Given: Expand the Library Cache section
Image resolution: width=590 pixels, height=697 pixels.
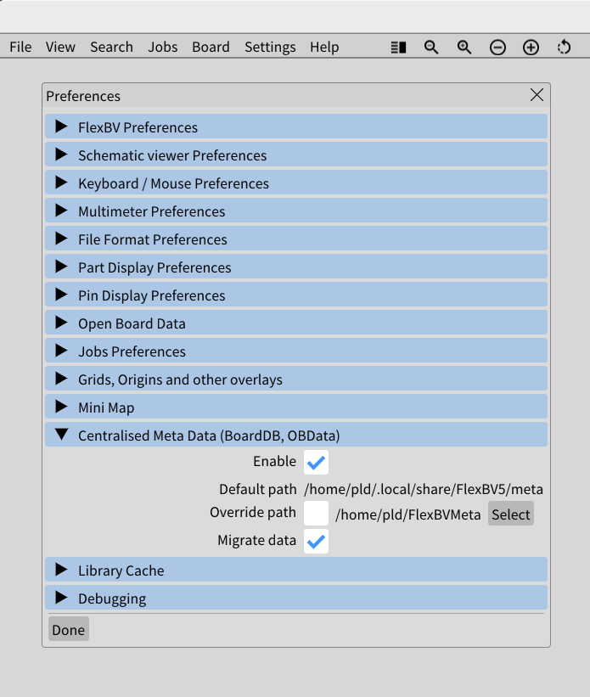Looking at the screenshot, I should click(x=296, y=570).
